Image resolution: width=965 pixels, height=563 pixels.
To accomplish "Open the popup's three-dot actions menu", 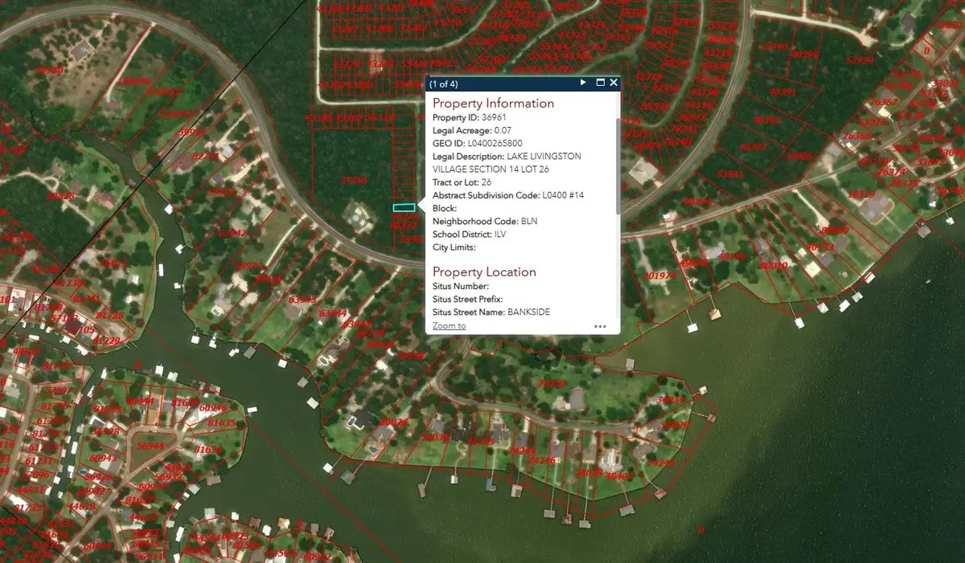I will pyautogui.click(x=600, y=326).
